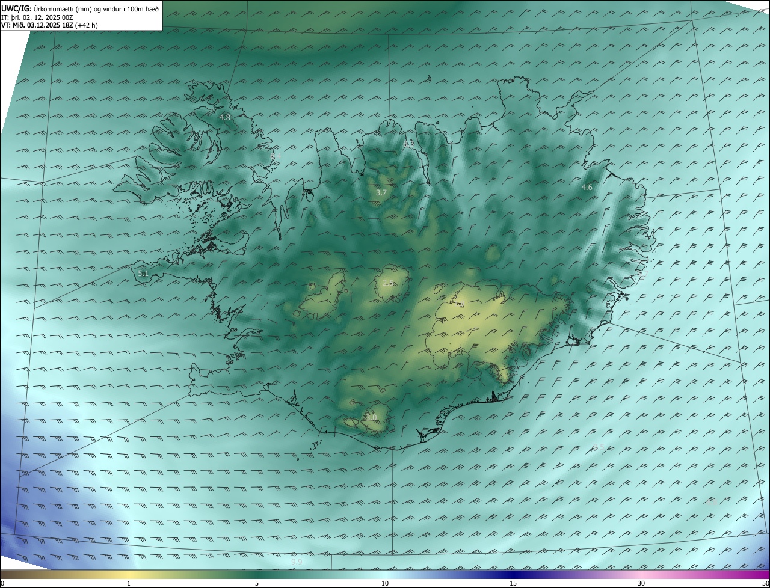This screenshot has width=770, height=588.
Task: Click the valid time "VT: Mið. 03.12.2025 18Z (+42 h)"
Action: pos(49,25)
